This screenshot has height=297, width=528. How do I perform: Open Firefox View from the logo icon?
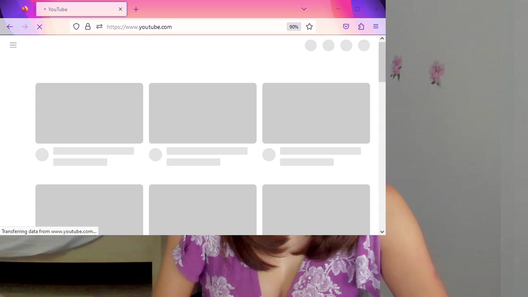tap(25, 9)
